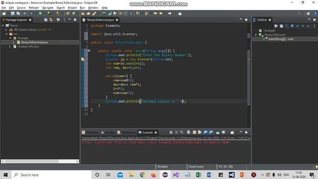The image size is (318, 179).
Task: Expand module-info.java tree node
Action: point(10,46)
